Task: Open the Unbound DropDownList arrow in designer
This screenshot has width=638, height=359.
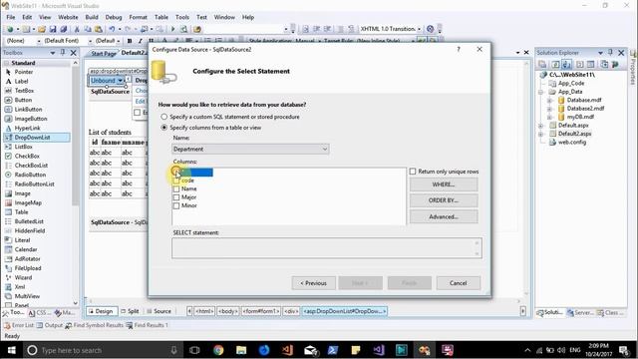Action: (120, 81)
